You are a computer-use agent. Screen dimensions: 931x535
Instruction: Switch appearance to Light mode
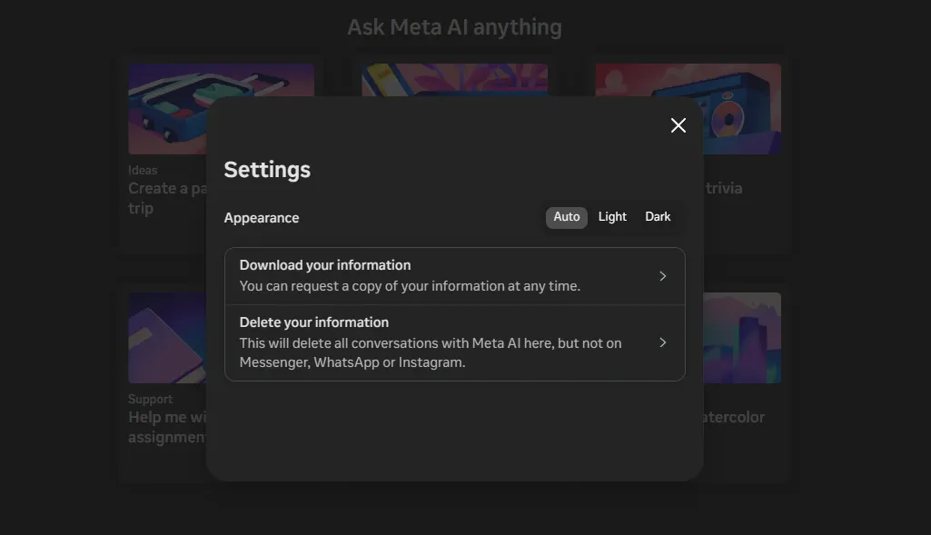[x=612, y=217]
